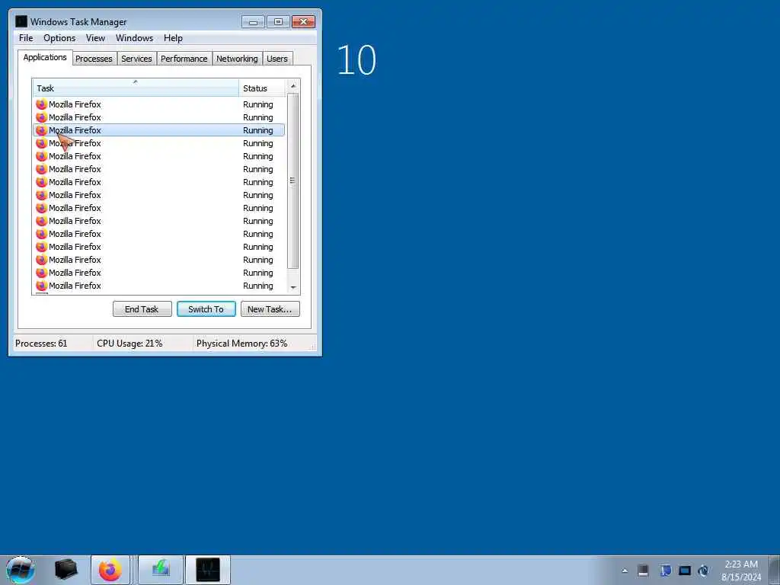Image resolution: width=780 pixels, height=585 pixels.
Task: Sort by the Status column header
Action: pyautogui.click(x=262, y=88)
